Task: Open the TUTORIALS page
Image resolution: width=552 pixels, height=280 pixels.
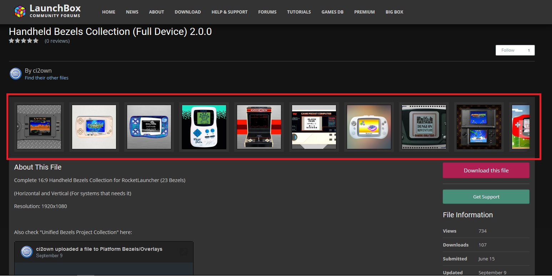Action: (x=299, y=12)
